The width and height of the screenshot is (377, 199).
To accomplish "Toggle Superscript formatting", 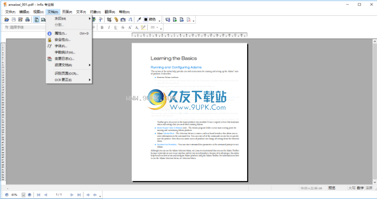I will [130, 28].
